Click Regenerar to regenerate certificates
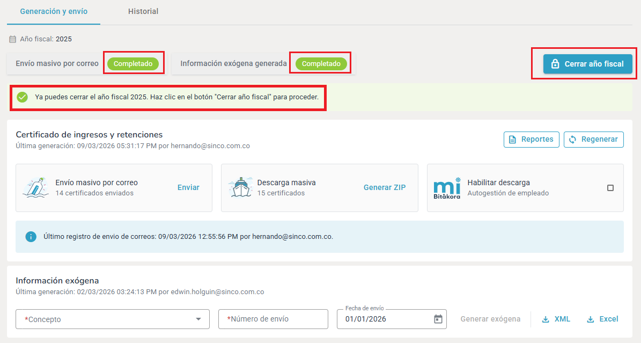Viewport: 641px width, 343px height. [593, 140]
